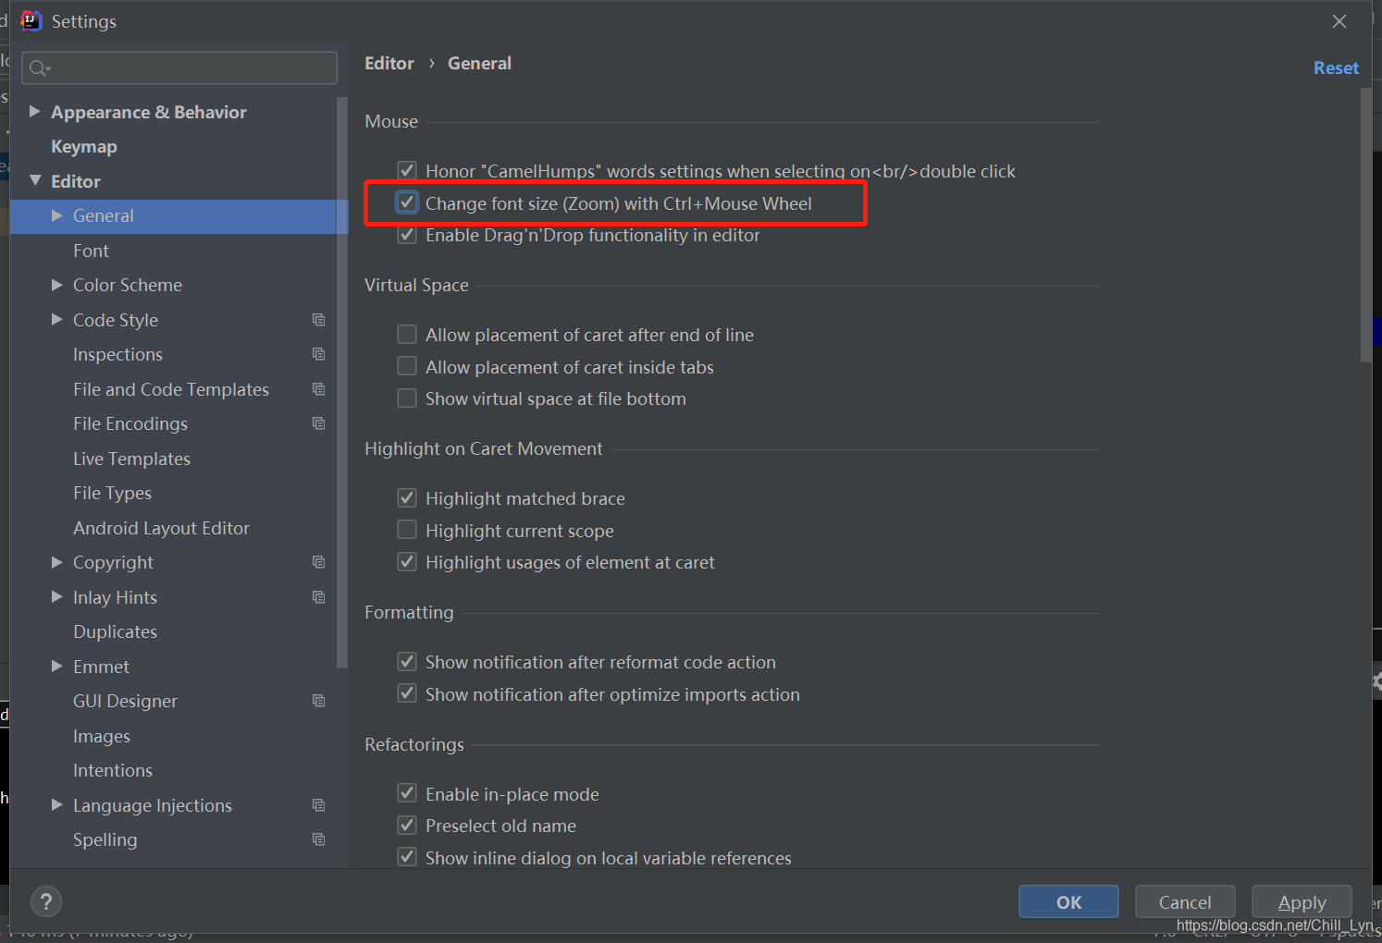Click the Apply button

[x=1302, y=902]
